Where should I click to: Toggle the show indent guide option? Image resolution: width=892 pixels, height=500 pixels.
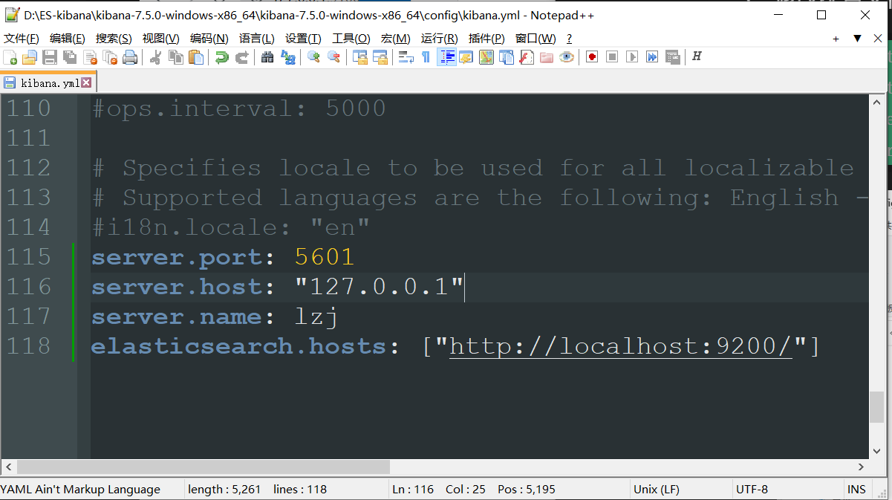click(446, 56)
